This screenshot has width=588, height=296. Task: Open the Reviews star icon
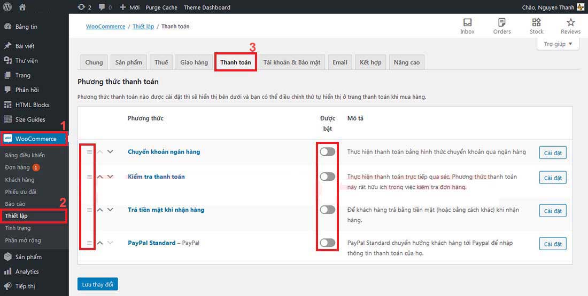point(570,22)
